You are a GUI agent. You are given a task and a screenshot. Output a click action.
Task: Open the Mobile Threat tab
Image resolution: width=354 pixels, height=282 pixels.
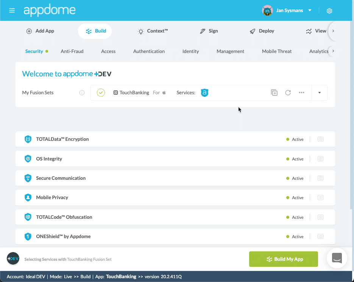[277, 51]
